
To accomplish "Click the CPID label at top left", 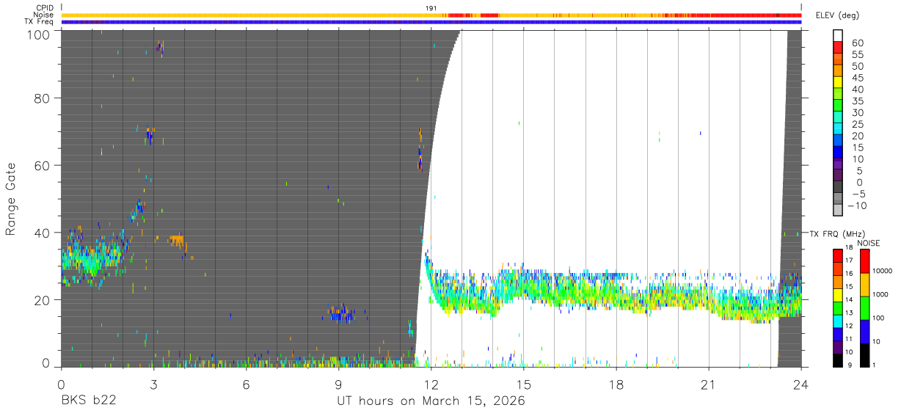I will pyautogui.click(x=44, y=8).
